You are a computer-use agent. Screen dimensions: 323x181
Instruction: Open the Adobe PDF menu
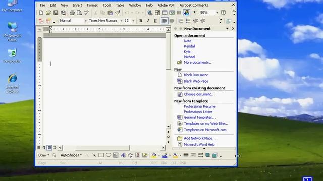(x=166, y=5)
